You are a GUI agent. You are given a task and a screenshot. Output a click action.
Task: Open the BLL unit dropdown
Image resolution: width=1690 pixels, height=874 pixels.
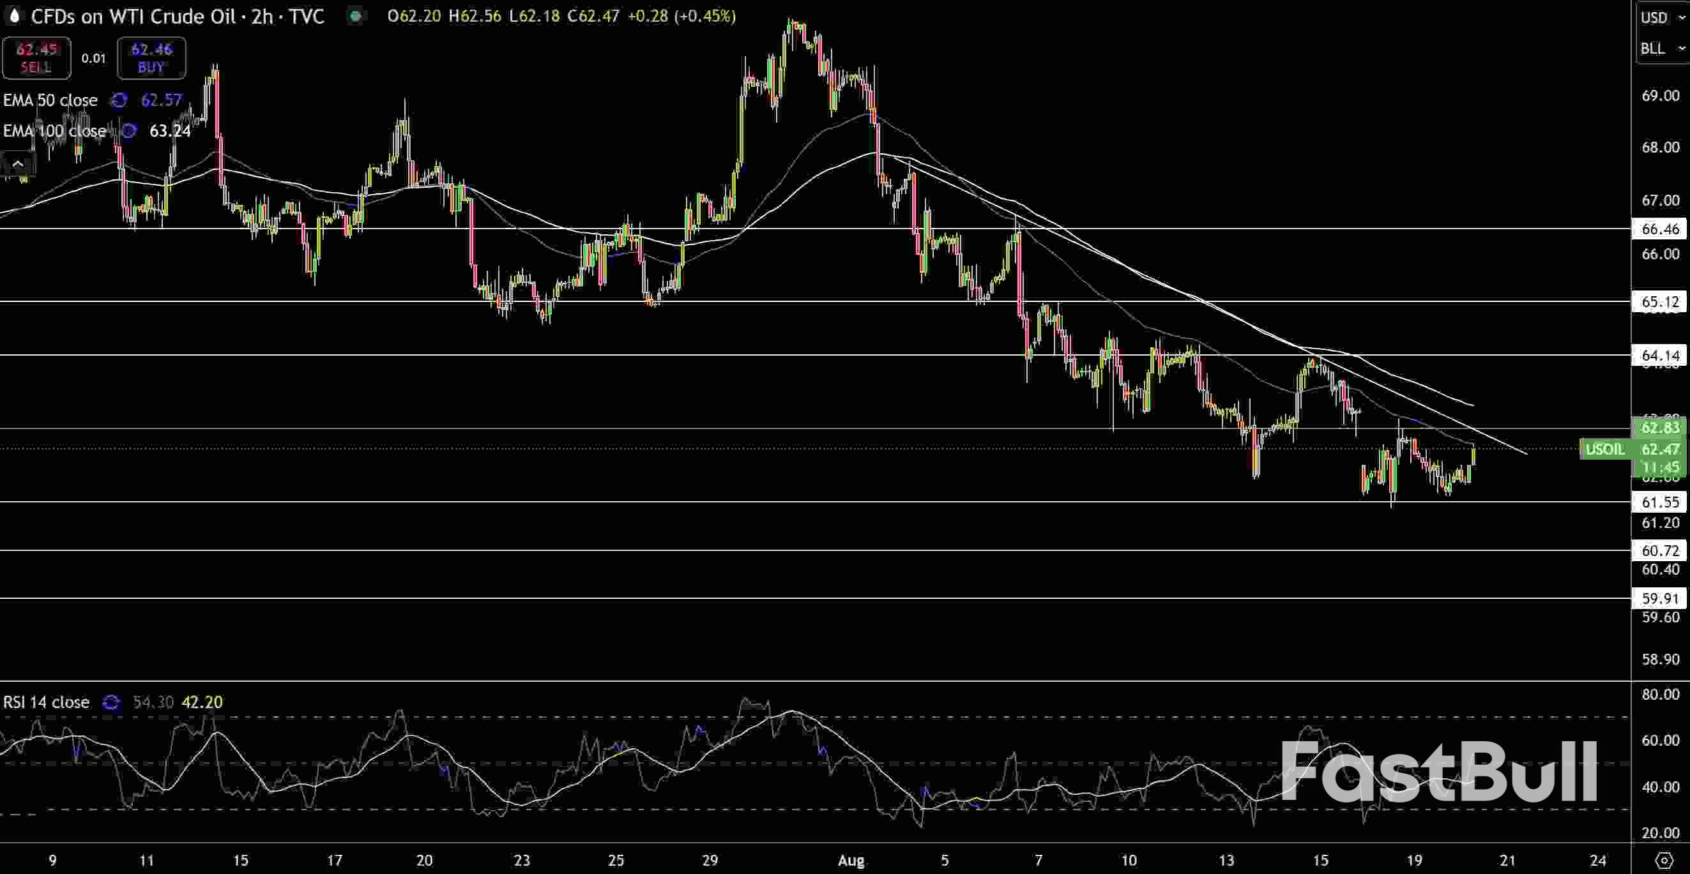click(1661, 49)
